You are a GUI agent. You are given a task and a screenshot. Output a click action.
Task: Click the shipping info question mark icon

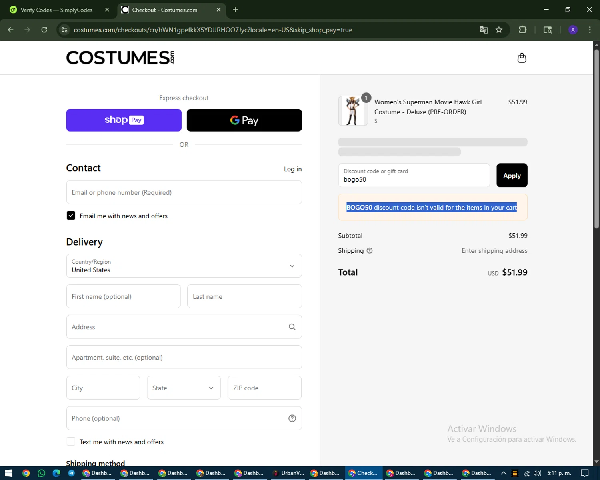tap(370, 250)
